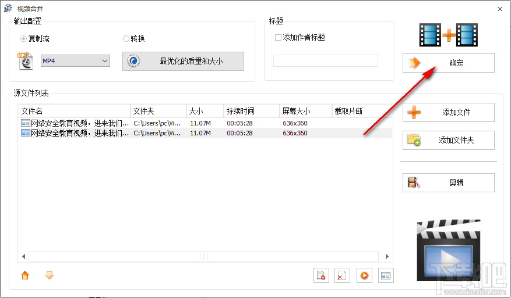Click the file list scroll-right arrow

(387, 256)
